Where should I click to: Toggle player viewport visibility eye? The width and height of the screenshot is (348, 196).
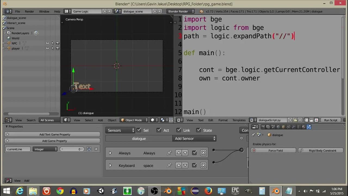click(48, 48)
